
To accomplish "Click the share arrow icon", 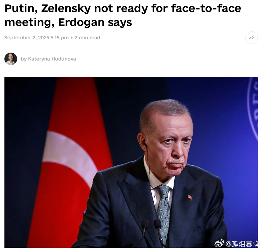I will (x=252, y=38).
